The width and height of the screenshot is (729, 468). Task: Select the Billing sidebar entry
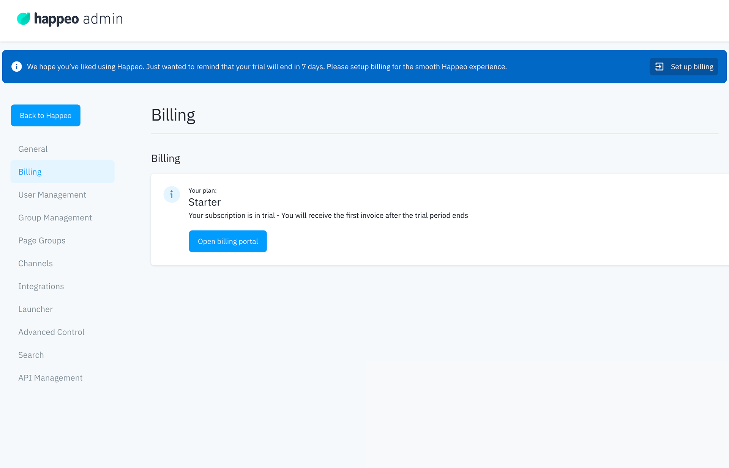pos(30,171)
